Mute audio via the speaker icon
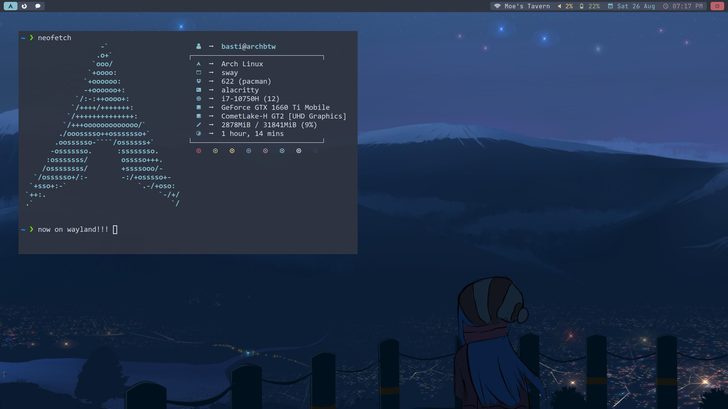Screen dimensions: 728x409 (x=560, y=6)
